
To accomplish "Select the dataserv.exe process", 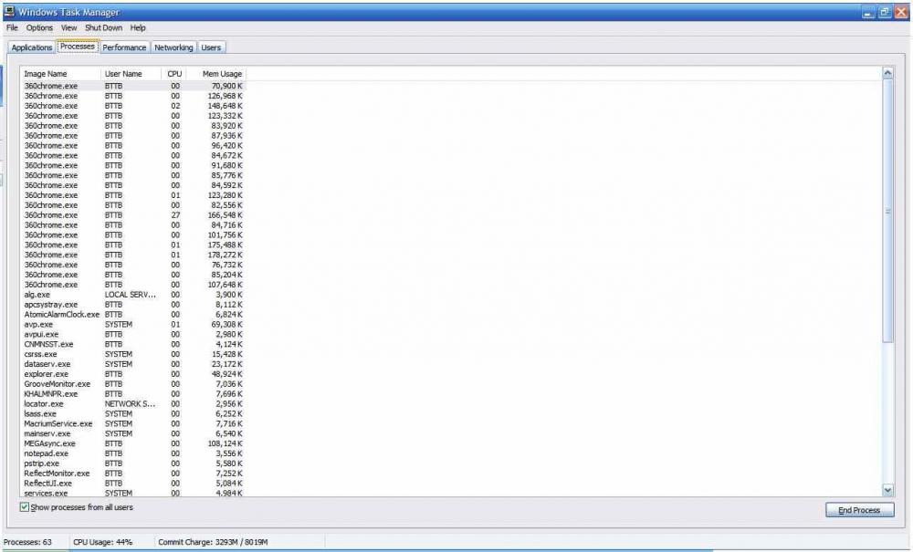I will 133,364.
